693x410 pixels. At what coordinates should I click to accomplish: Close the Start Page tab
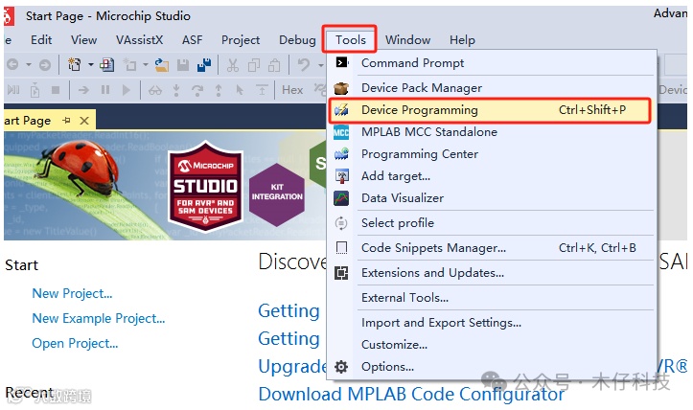pos(84,120)
